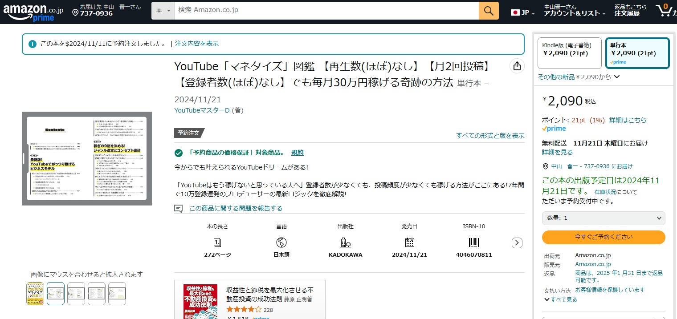Click the ISBN-10 barcode icon

coord(474,242)
